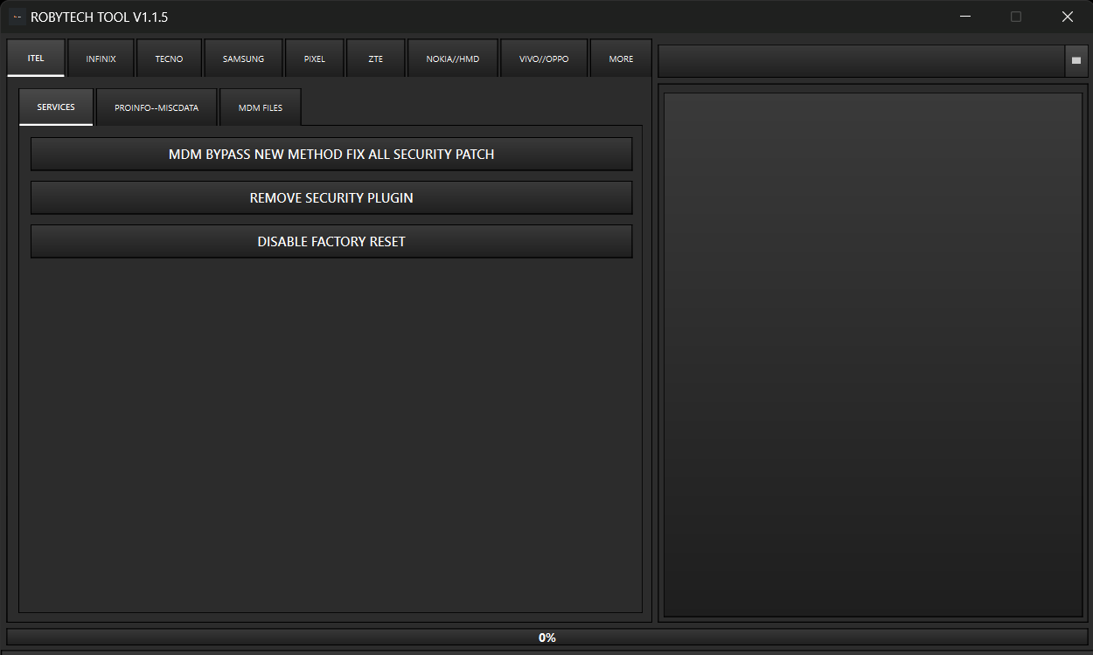Image resolution: width=1093 pixels, height=655 pixels.
Task: Minimize the Robytech Tool window
Action: pos(964,17)
